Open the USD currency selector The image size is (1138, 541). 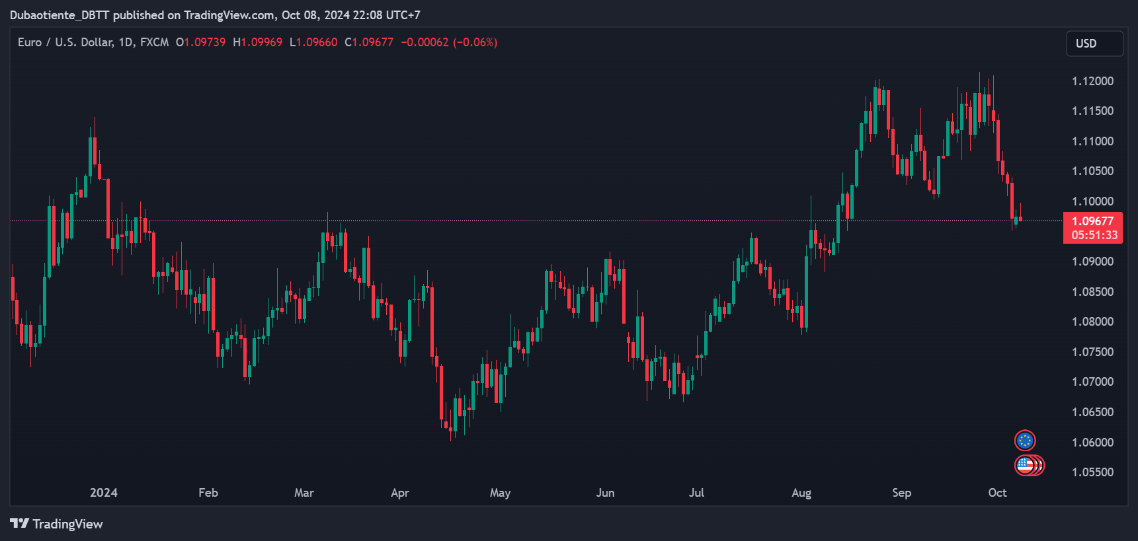tap(1094, 44)
